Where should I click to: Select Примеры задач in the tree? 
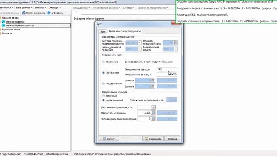point(11,29)
